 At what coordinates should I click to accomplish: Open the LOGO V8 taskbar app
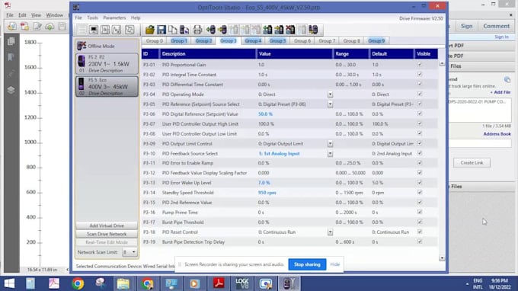click(242, 283)
